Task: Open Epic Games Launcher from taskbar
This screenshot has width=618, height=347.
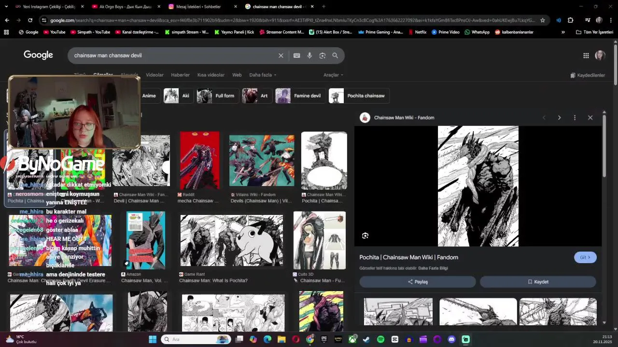Action: [324, 339]
